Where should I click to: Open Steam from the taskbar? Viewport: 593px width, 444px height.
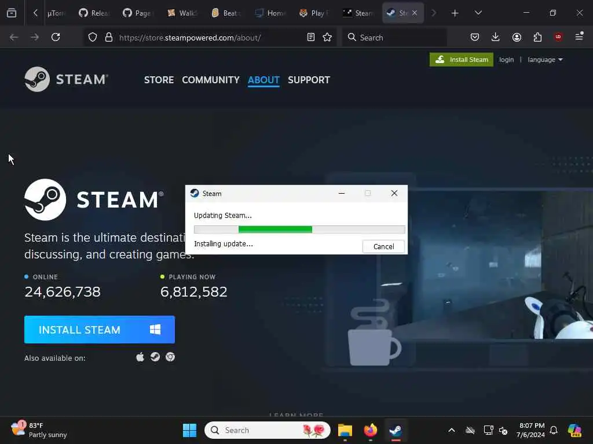(x=396, y=430)
